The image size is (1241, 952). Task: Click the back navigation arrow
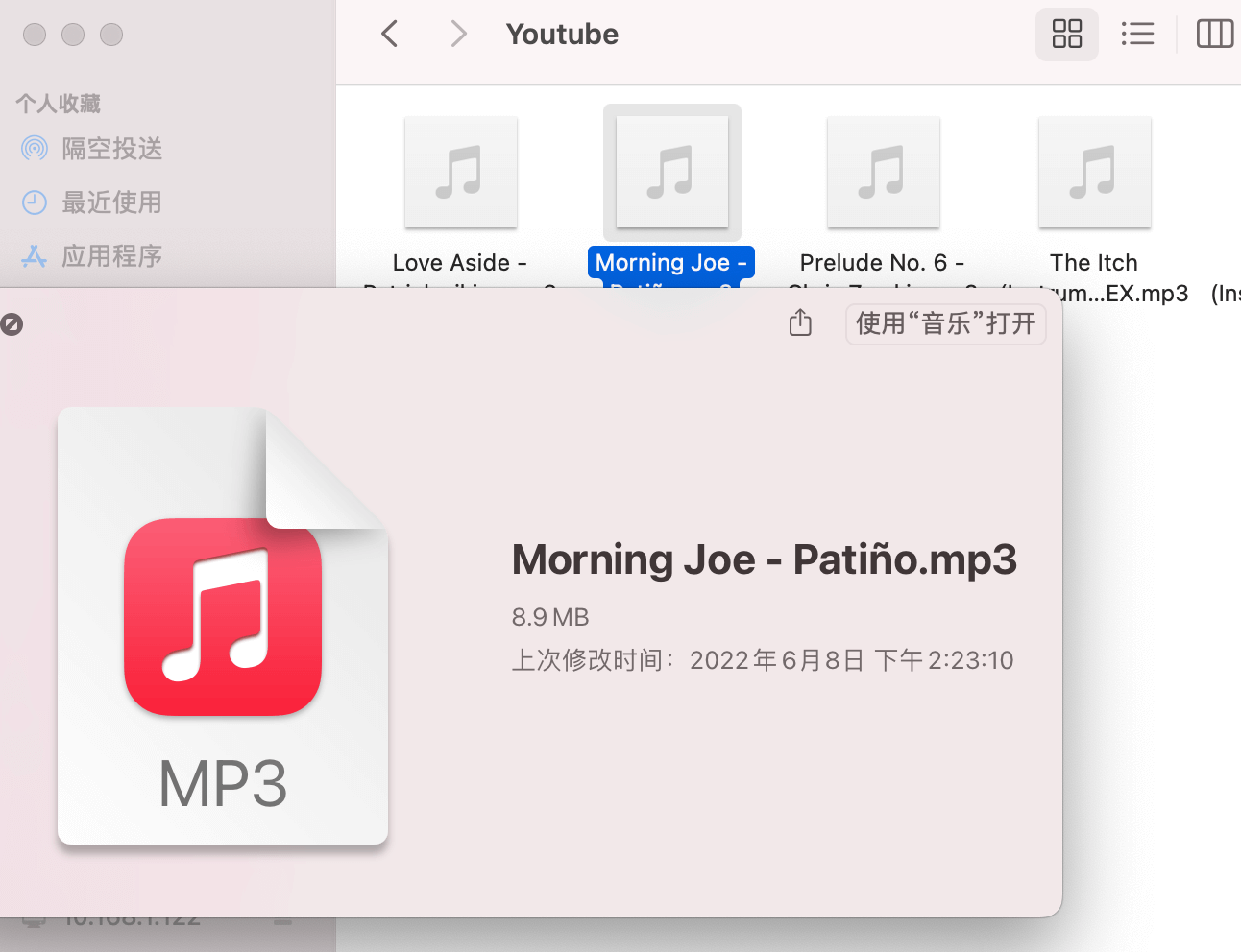point(390,35)
